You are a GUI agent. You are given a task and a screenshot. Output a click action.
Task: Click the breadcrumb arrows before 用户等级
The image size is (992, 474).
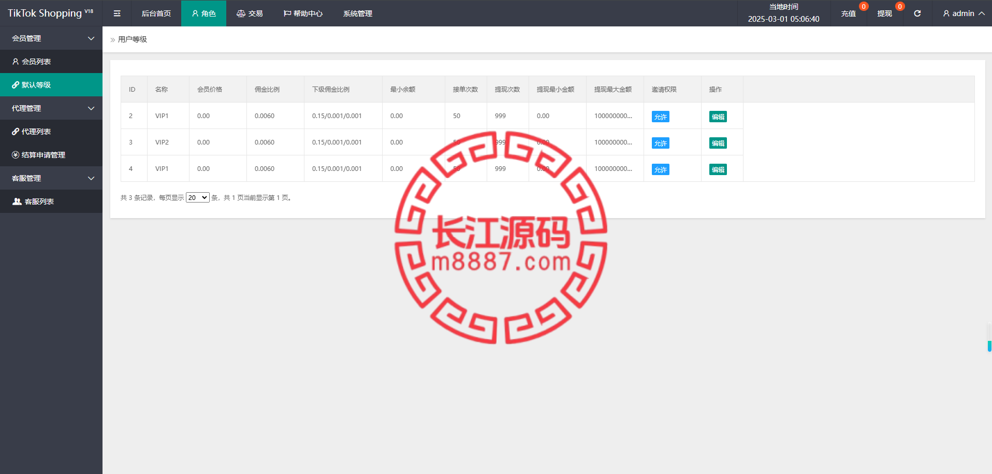(112, 40)
